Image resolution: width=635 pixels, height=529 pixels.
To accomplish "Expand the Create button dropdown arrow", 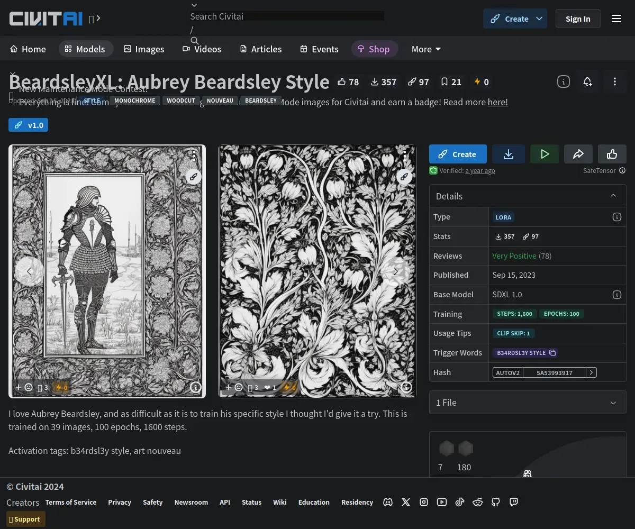I will 539,19.
